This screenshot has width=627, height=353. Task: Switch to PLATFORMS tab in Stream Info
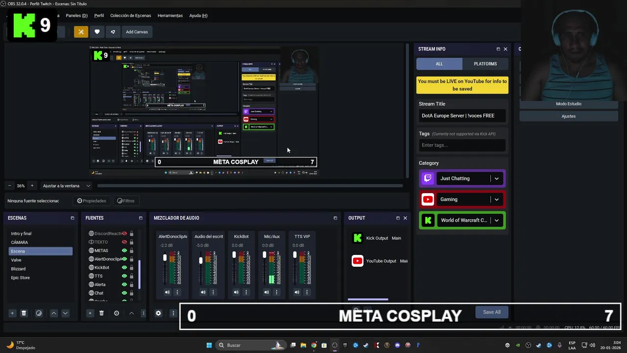[485, 64]
